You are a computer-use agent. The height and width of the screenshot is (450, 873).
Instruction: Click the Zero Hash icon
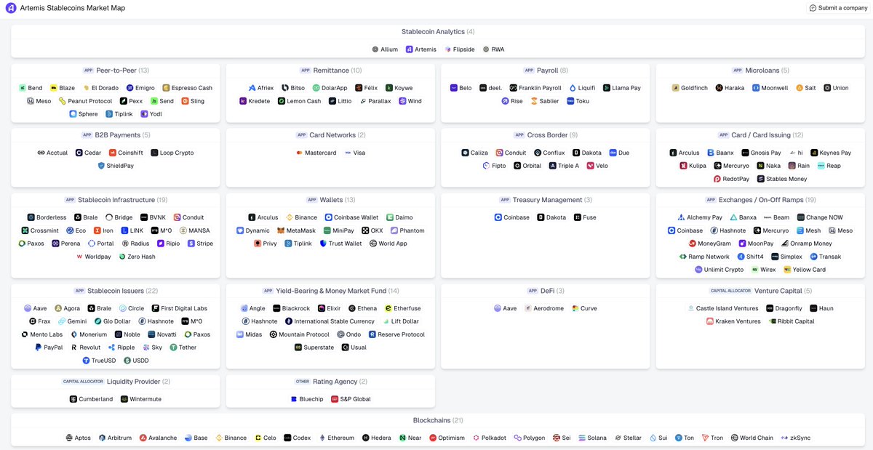click(x=121, y=257)
